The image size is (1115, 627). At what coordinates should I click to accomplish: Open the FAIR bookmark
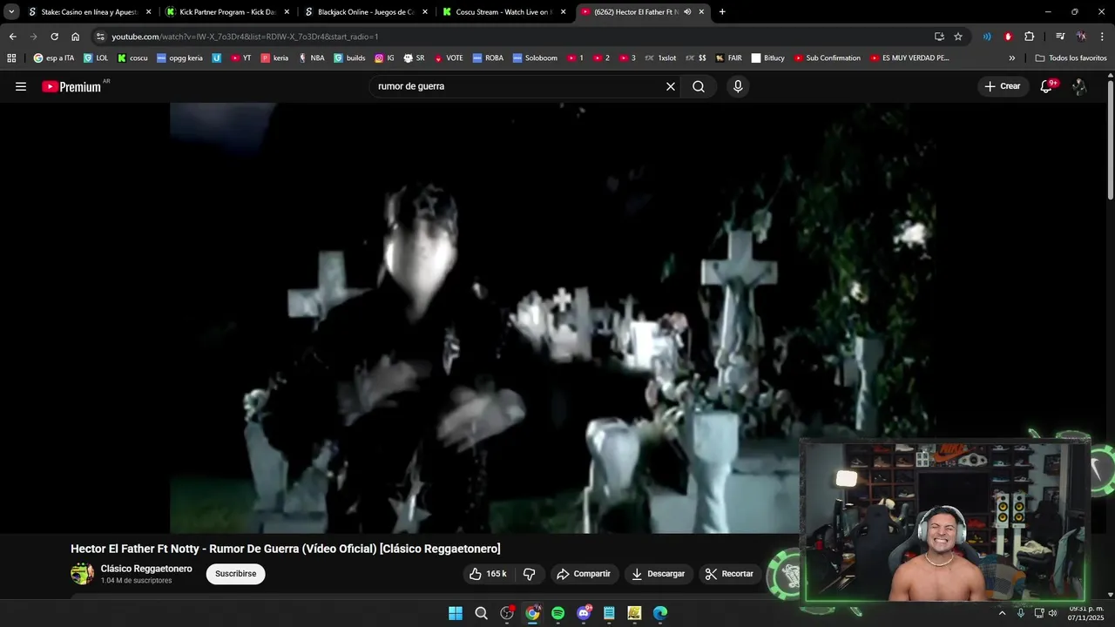click(729, 58)
